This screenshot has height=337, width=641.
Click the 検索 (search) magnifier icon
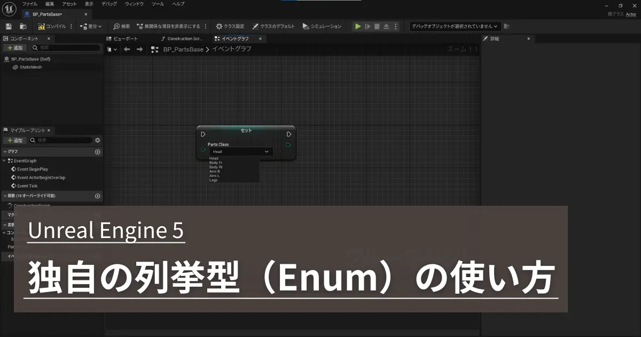click(117, 26)
